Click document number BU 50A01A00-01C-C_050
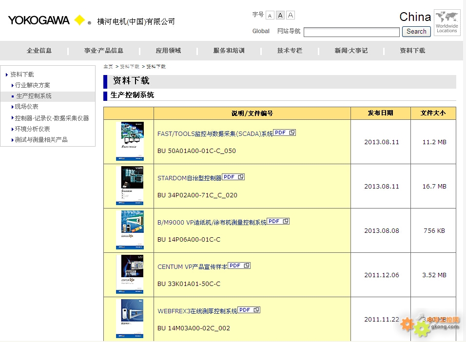This screenshot has height=342, width=466. pyautogui.click(x=197, y=151)
